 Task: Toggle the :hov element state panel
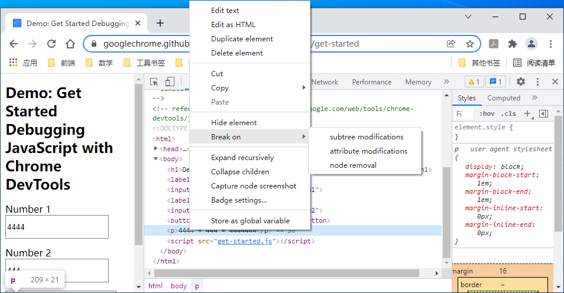click(487, 113)
